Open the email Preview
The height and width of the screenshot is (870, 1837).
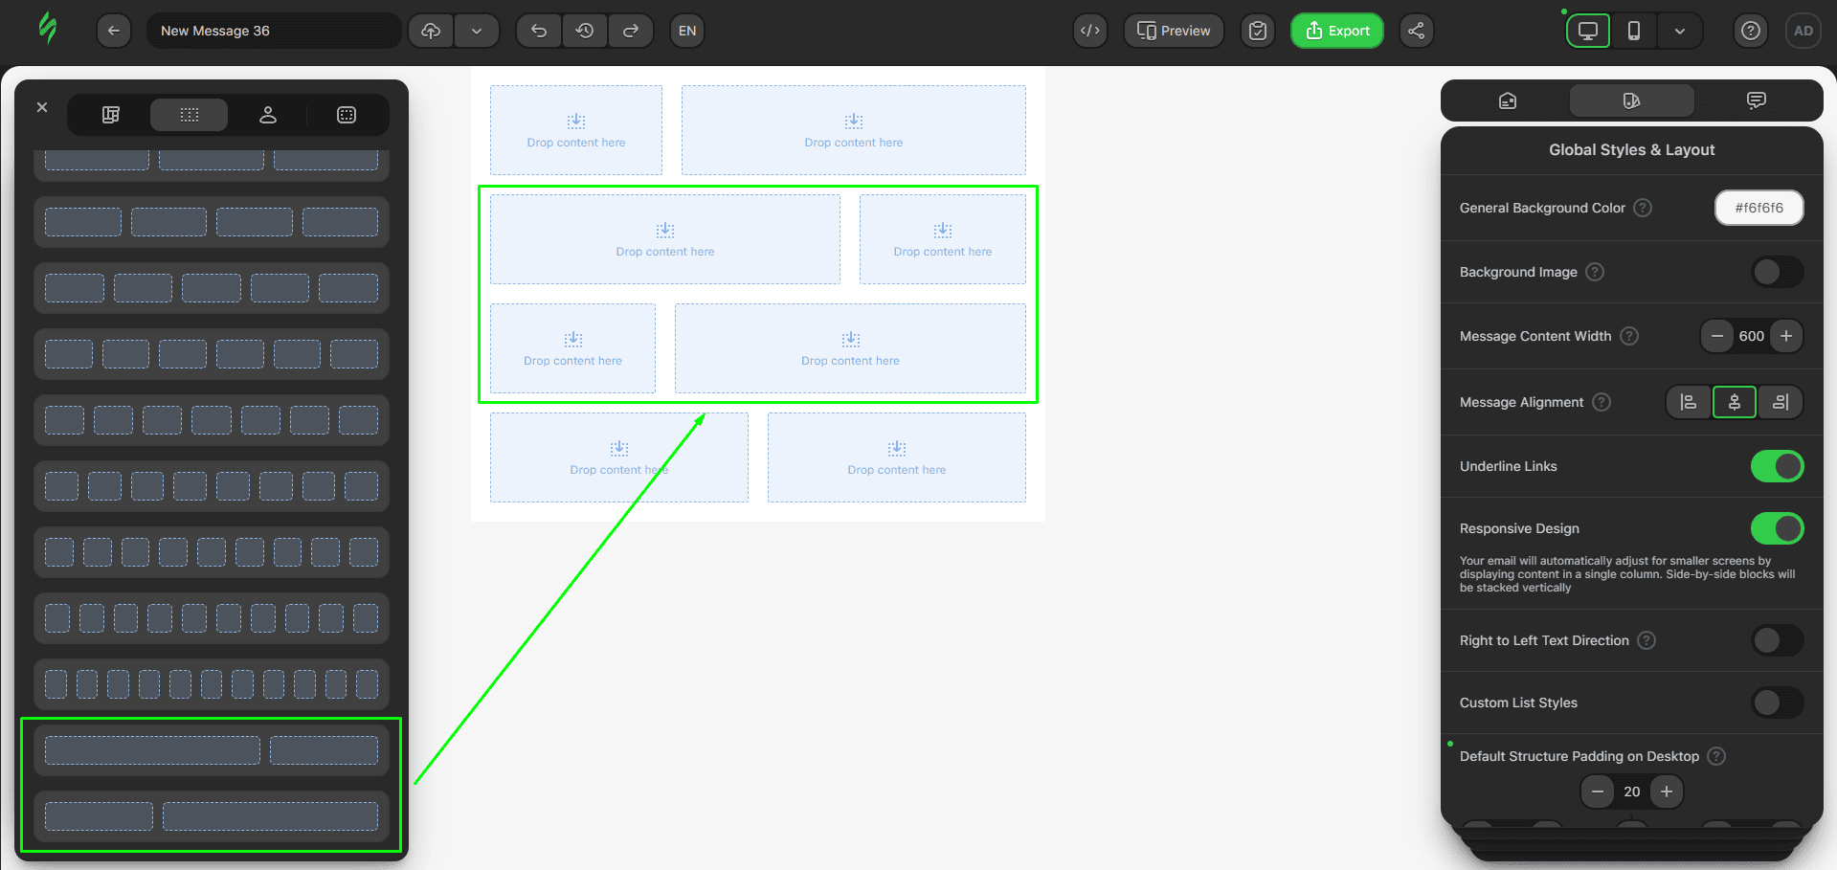pyautogui.click(x=1174, y=31)
